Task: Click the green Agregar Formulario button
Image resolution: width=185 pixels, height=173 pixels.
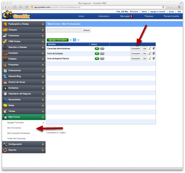Action: [x=57, y=40]
